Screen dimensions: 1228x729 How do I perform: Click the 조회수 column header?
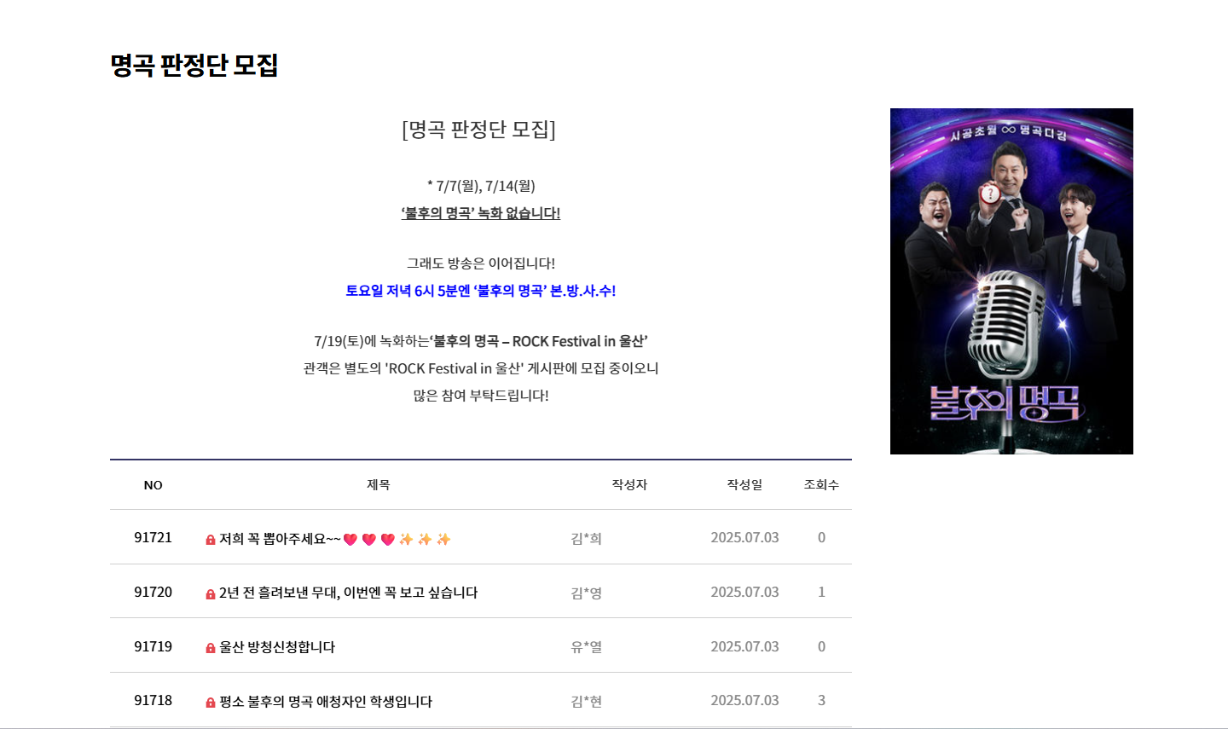(820, 484)
